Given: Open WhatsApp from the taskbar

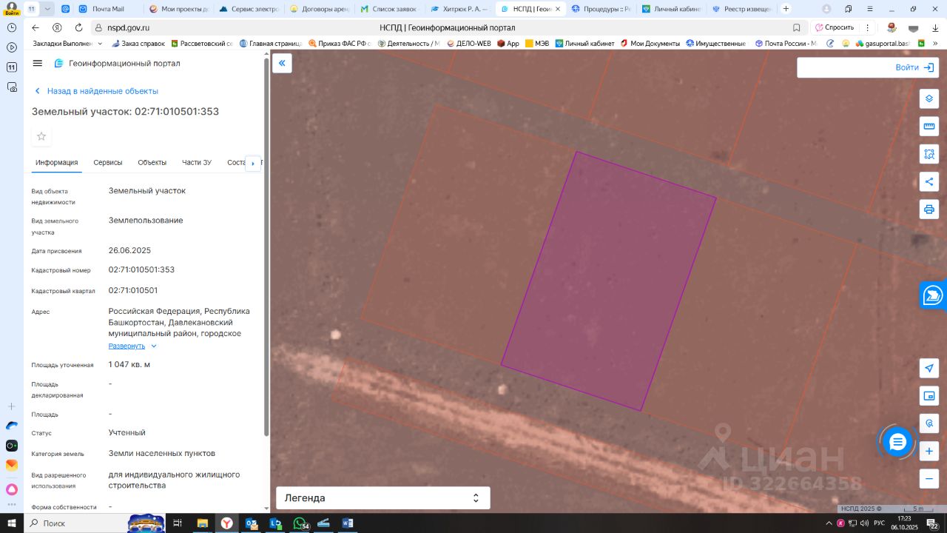Looking at the screenshot, I should pos(300,523).
